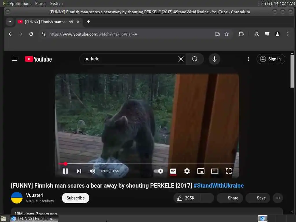Image resolution: width=296 pixels, height=222 pixels.
Task: Click the 5.97K subscribers text
Action: [x=40, y=201]
